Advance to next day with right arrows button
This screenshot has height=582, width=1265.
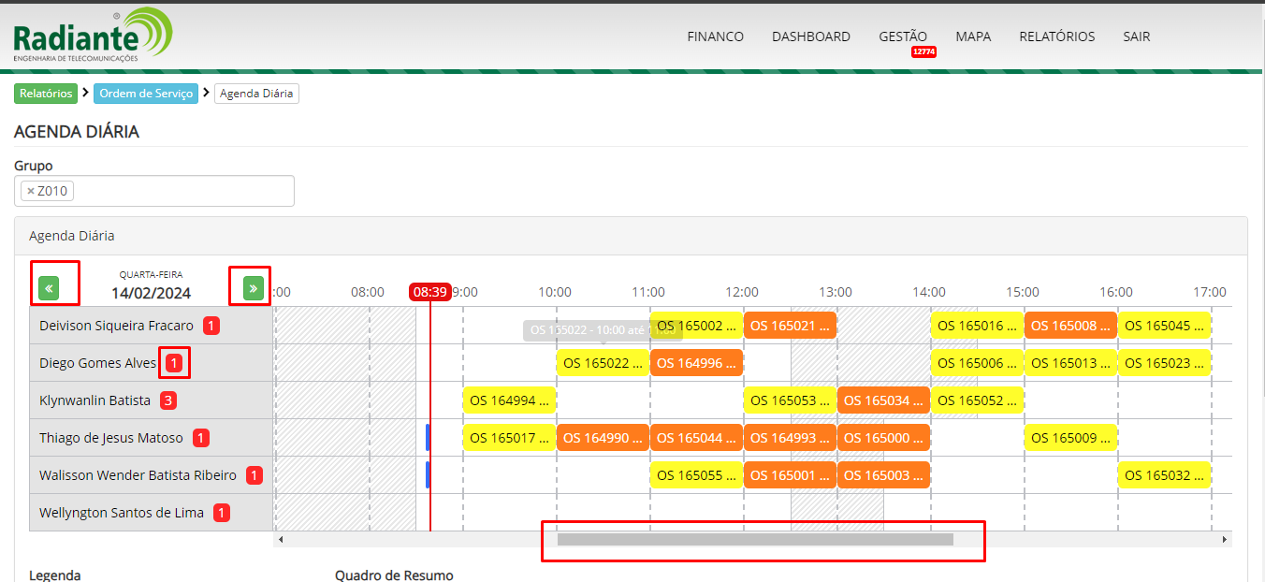click(253, 288)
